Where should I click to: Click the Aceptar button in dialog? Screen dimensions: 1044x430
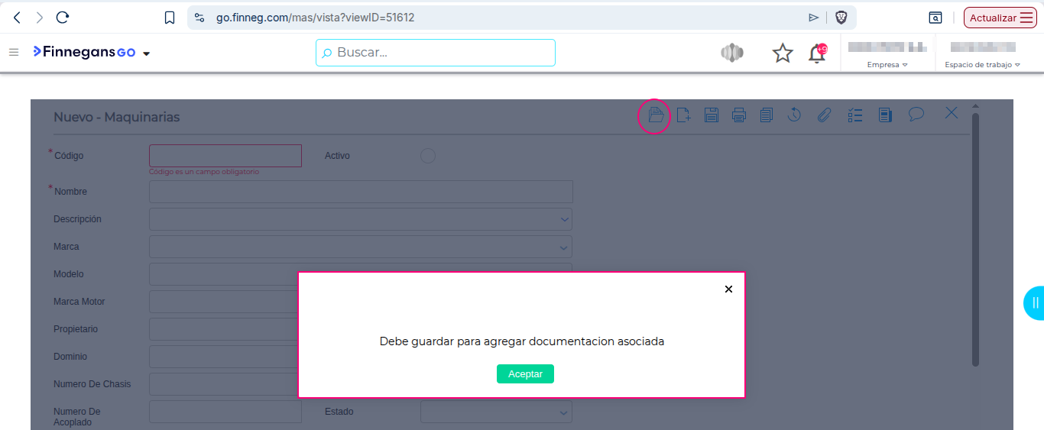pos(525,374)
